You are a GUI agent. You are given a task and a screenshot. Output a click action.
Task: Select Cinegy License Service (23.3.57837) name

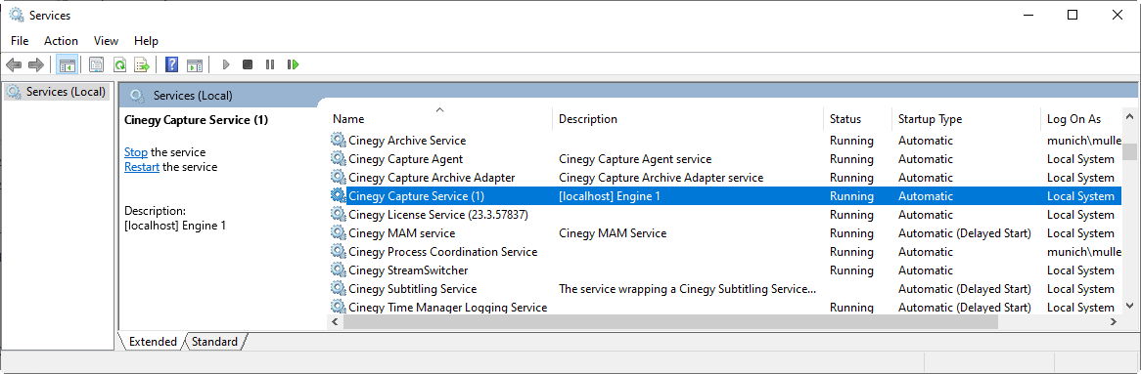tap(438, 215)
